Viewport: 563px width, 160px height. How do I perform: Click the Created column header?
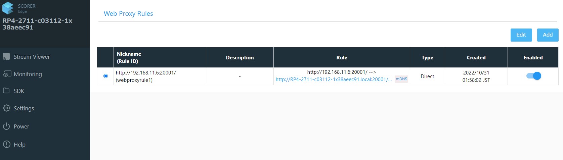pyautogui.click(x=476, y=57)
